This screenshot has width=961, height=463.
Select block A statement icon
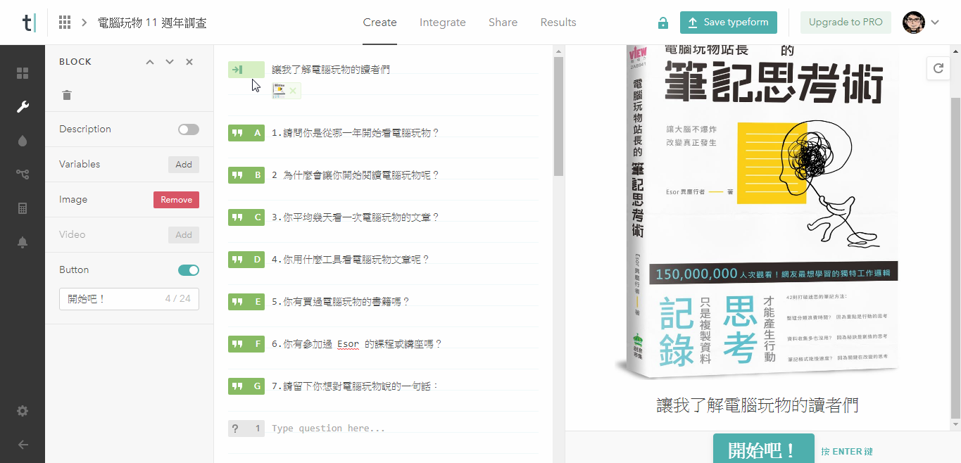(246, 132)
